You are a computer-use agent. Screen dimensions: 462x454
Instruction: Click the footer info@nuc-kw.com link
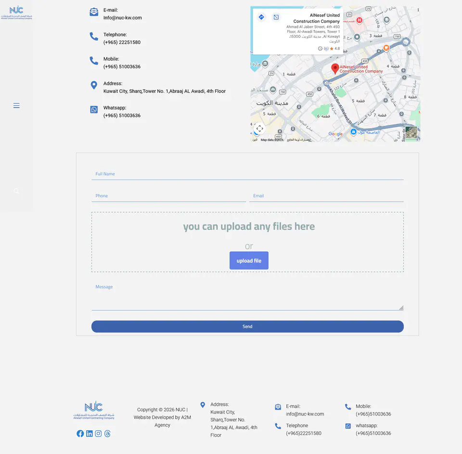[305, 414]
